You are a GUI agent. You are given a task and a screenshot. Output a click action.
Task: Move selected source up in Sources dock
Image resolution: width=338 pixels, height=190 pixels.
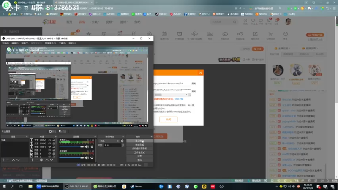pyautogui.click(x=47, y=160)
